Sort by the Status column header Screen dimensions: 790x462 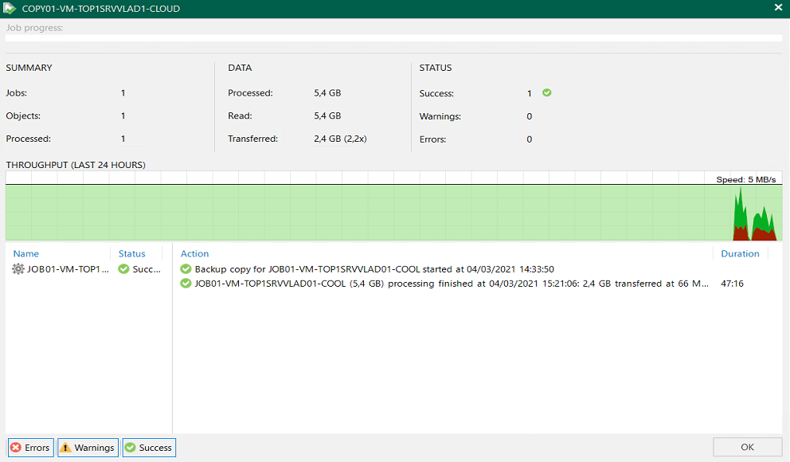click(132, 253)
